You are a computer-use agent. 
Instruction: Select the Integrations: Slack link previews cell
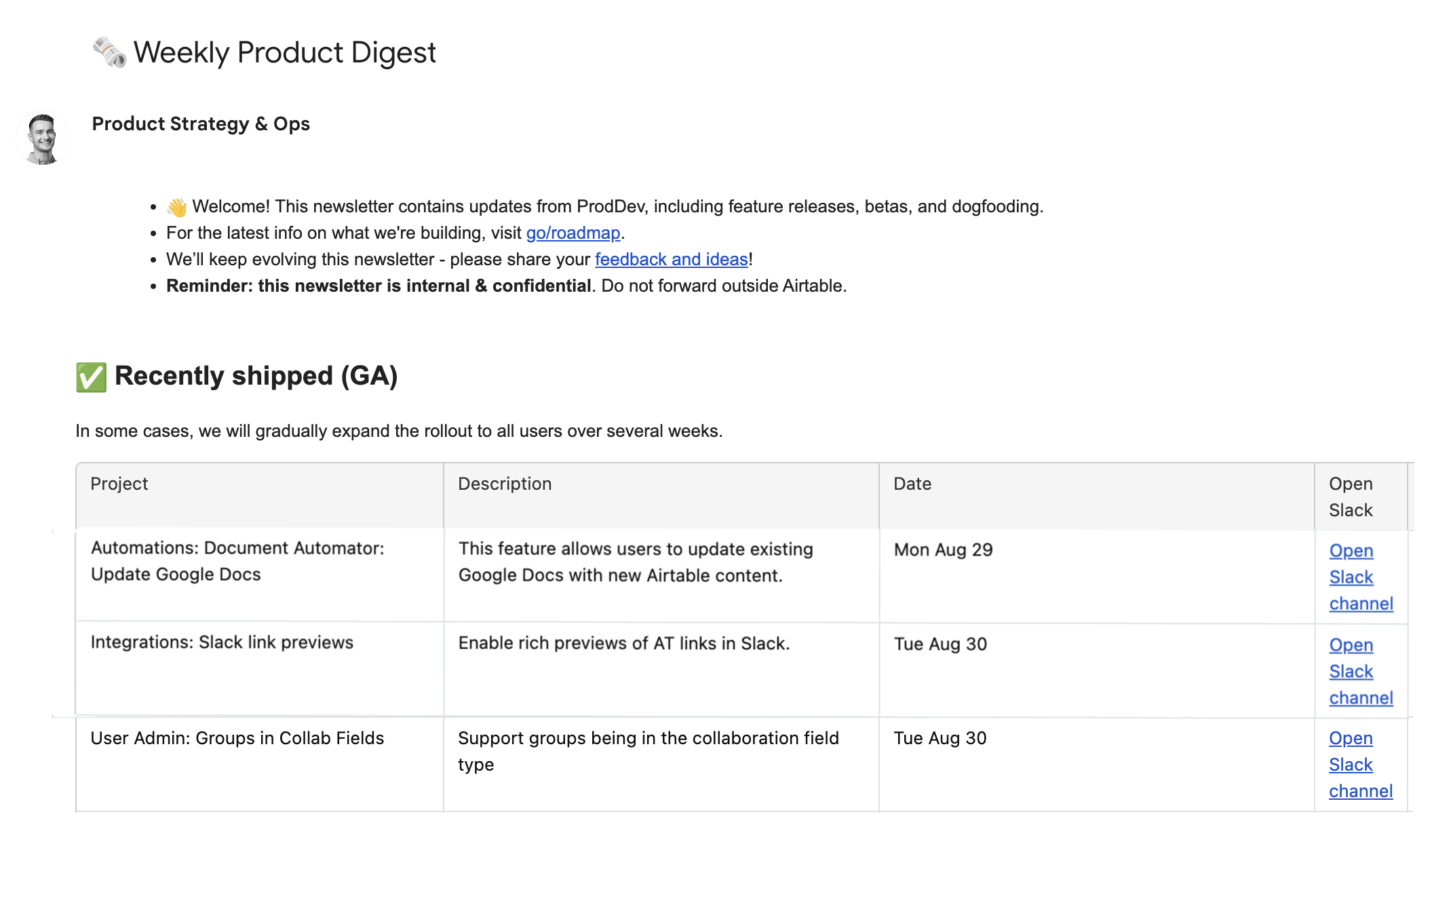(x=222, y=643)
